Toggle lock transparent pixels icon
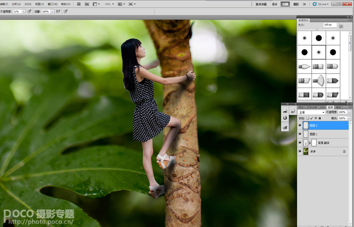Image resolution: width=354 pixels, height=227 pixels. point(307,118)
